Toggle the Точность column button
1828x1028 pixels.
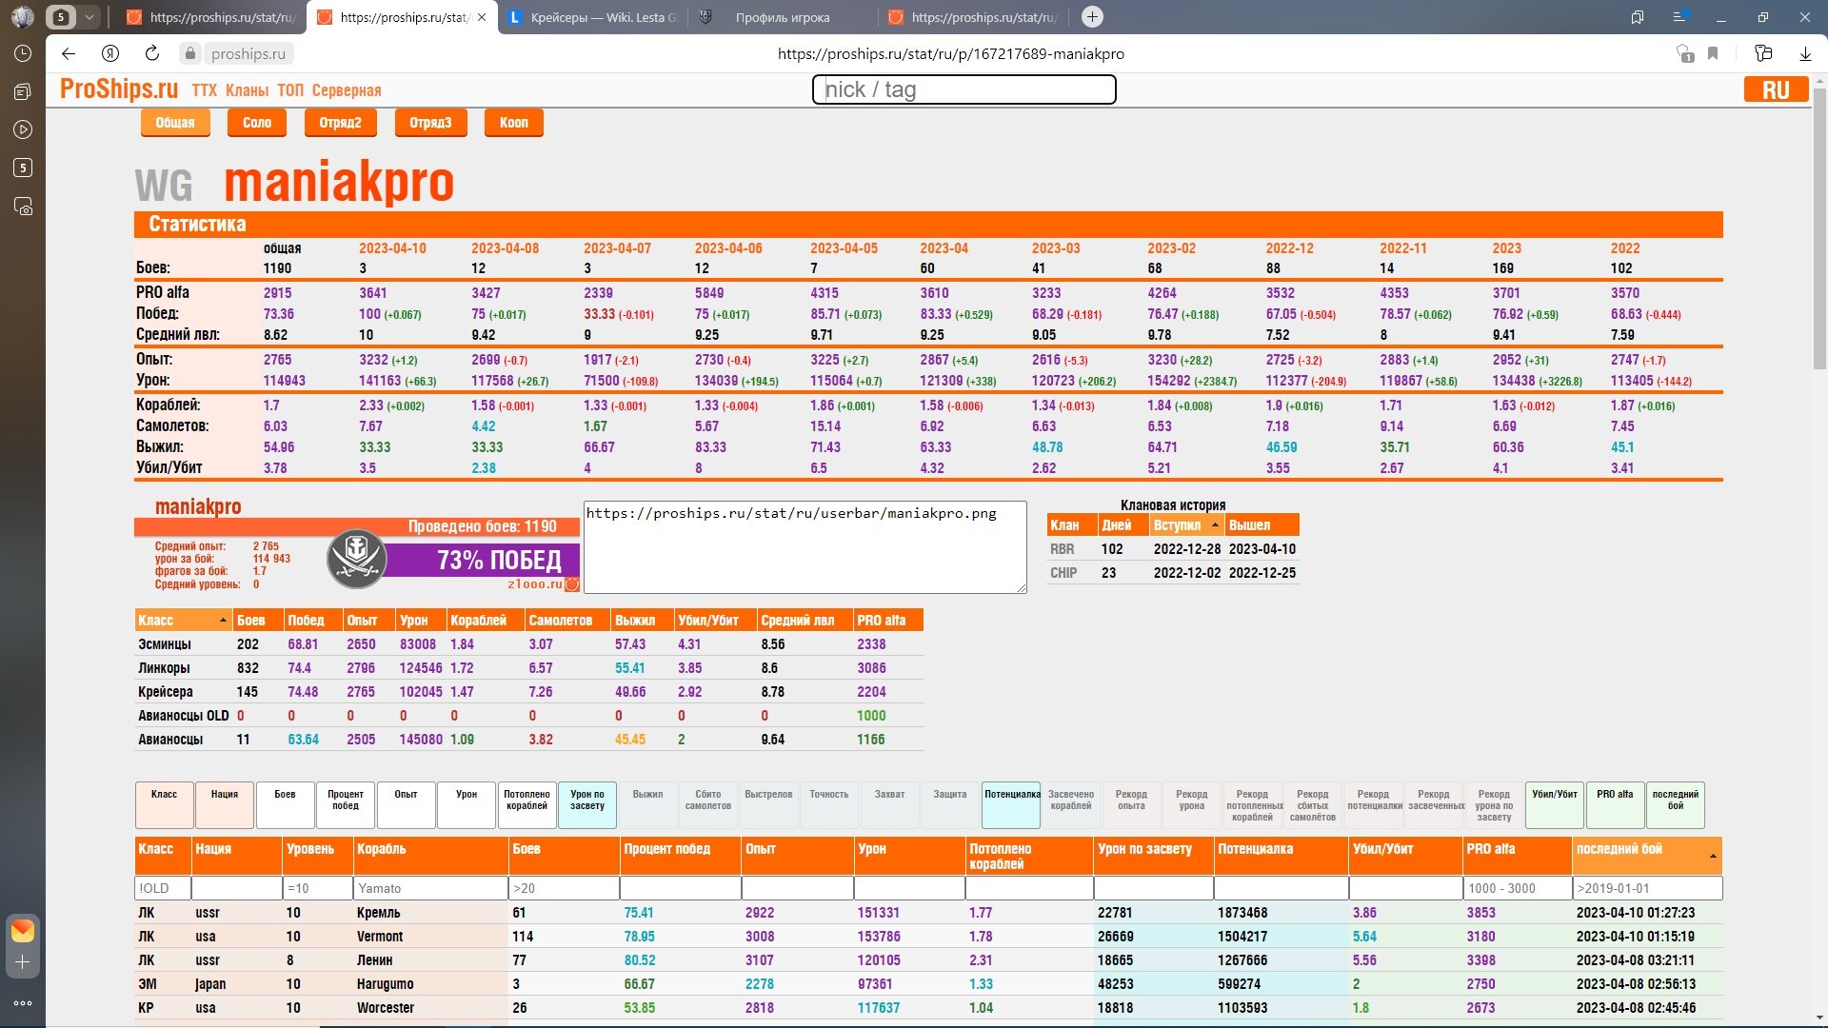click(829, 805)
